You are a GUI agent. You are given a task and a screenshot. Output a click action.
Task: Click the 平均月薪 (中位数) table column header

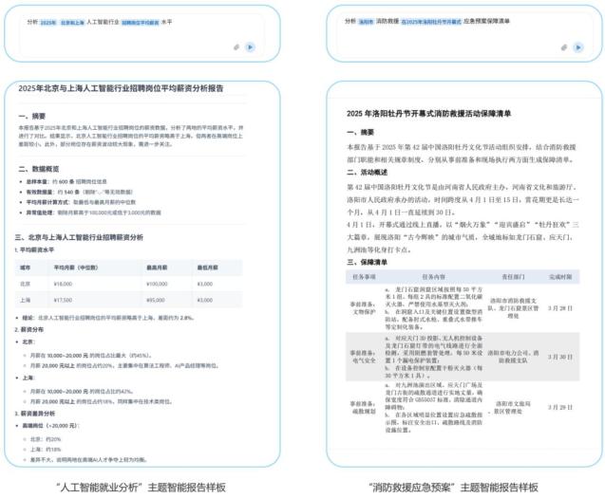pyautogui.click(x=74, y=267)
